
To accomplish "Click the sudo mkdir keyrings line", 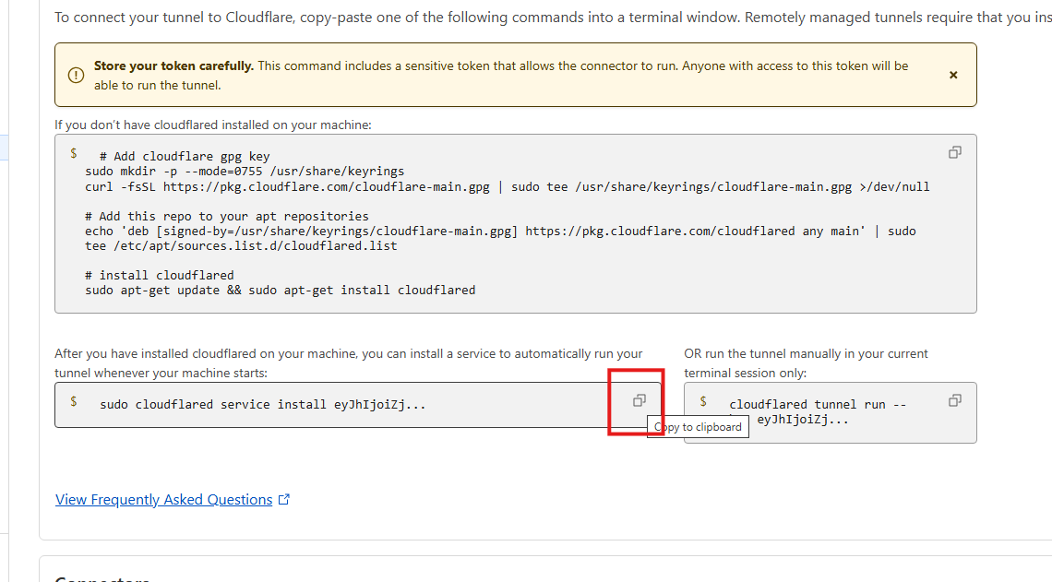I will 244,172.
